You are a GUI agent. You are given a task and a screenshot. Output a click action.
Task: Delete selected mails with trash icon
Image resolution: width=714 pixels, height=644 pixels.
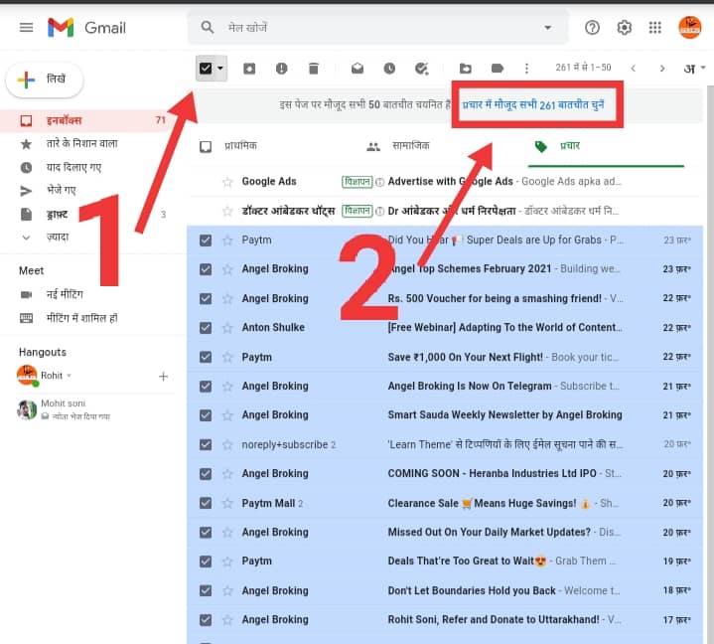[x=313, y=69]
